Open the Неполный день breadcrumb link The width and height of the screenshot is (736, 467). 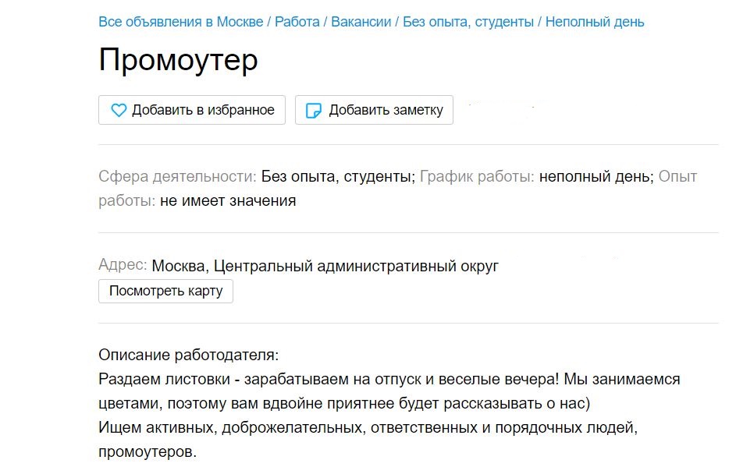click(x=598, y=22)
